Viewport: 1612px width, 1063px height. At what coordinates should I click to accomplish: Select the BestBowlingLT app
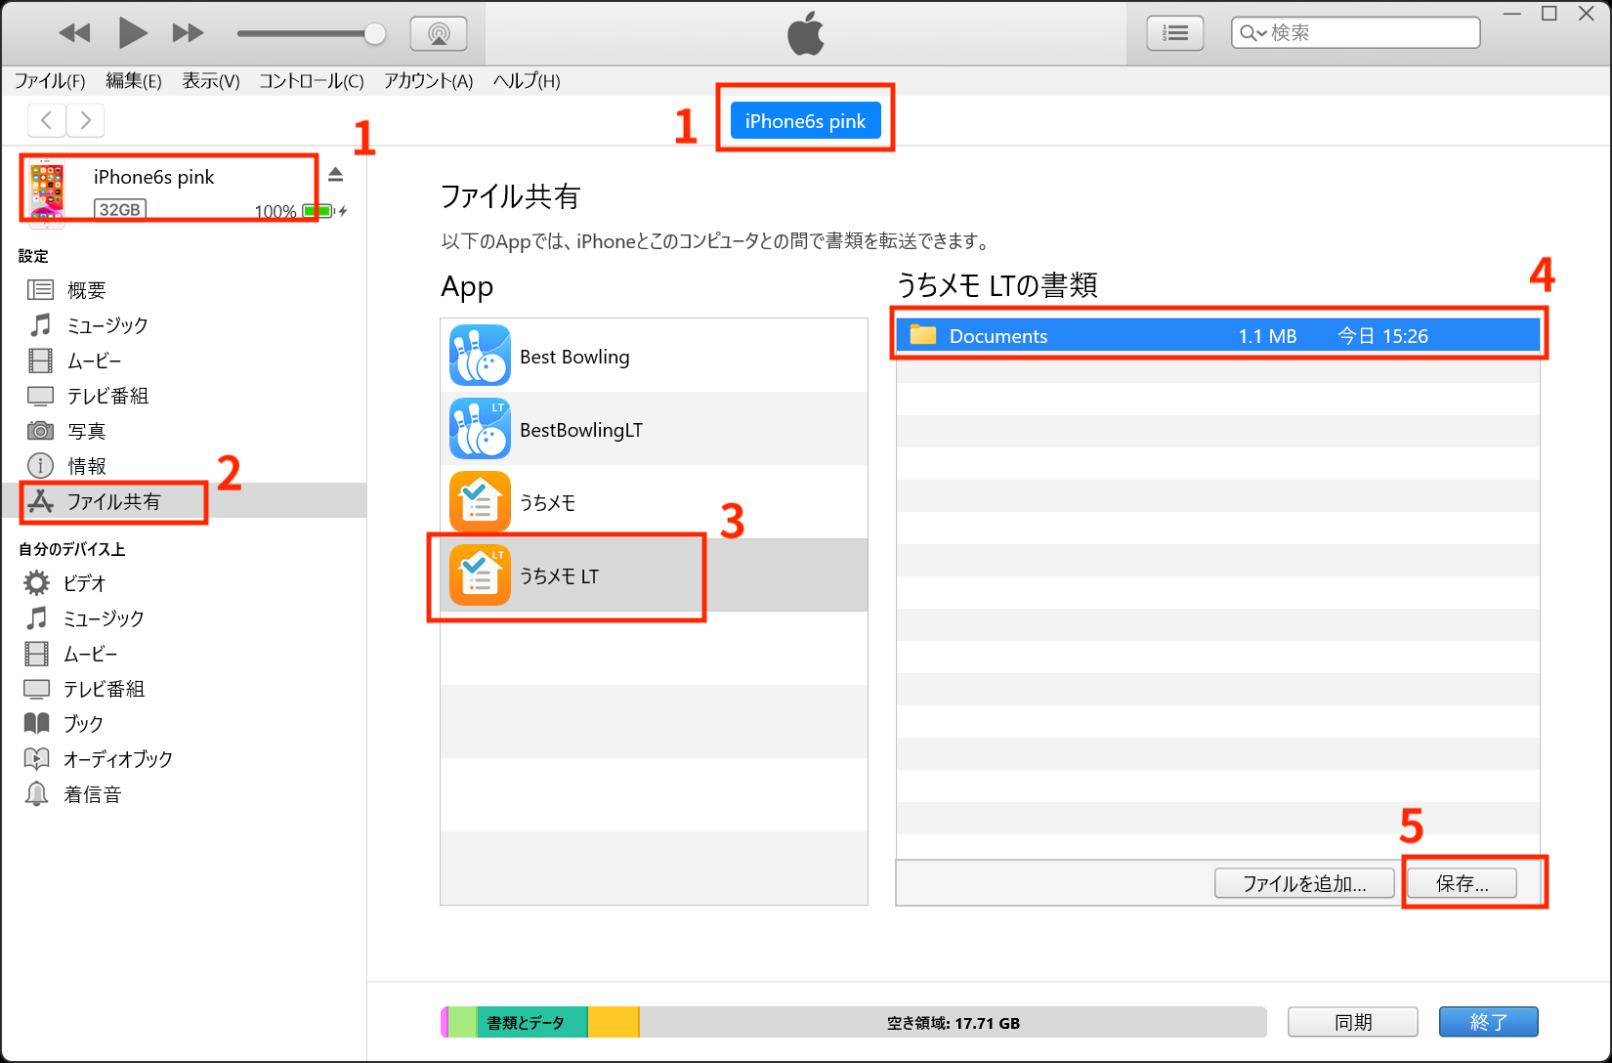click(654, 429)
